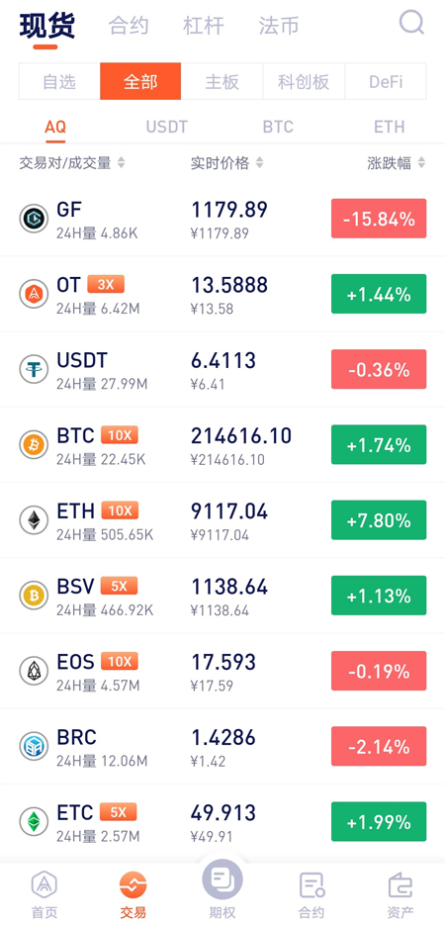445x925 pixels.
Task: Tap GF -15.84% change button
Action: click(x=379, y=219)
